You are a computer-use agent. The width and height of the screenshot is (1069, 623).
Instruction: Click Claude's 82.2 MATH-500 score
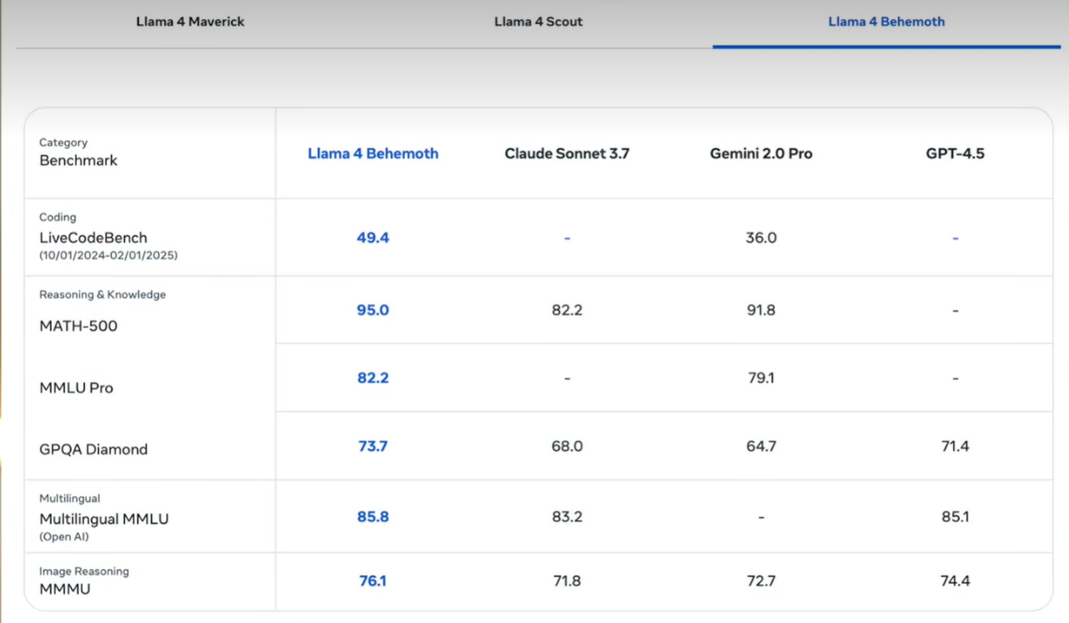coord(567,310)
